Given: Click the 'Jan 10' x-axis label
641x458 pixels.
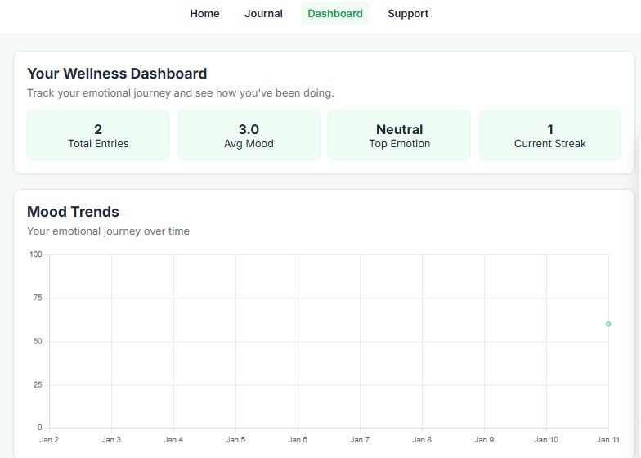Looking at the screenshot, I should pos(546,440).
